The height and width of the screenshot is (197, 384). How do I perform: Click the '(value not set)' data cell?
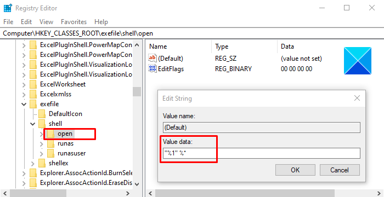click(301, 59)
